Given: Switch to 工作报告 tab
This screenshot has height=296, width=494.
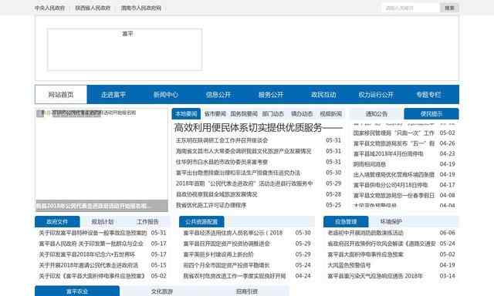Looking at the screenshot, I should pos(147,222).
